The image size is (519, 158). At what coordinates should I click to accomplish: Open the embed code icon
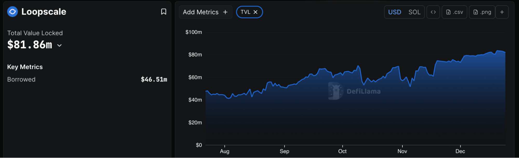pos(433,12)
